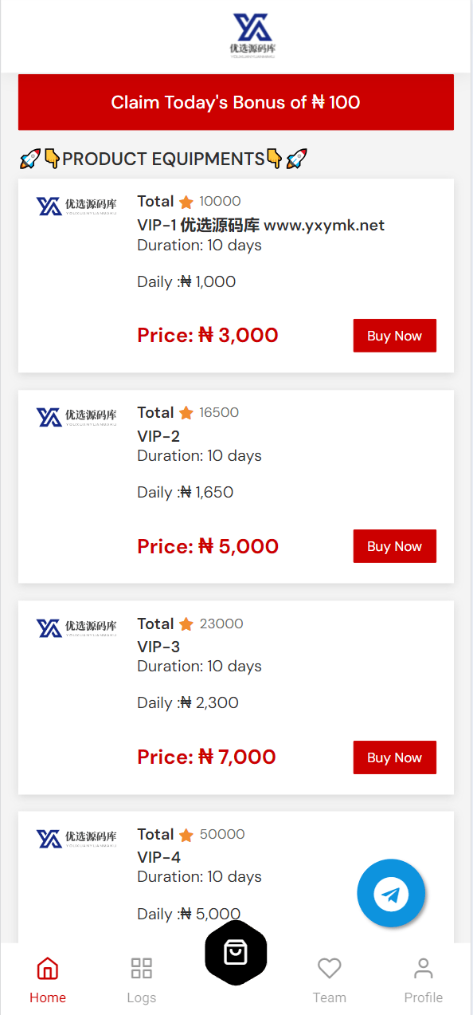Claim Today's Bonus of ₦100
The image size is (473, 1015).
click(236, 102)
